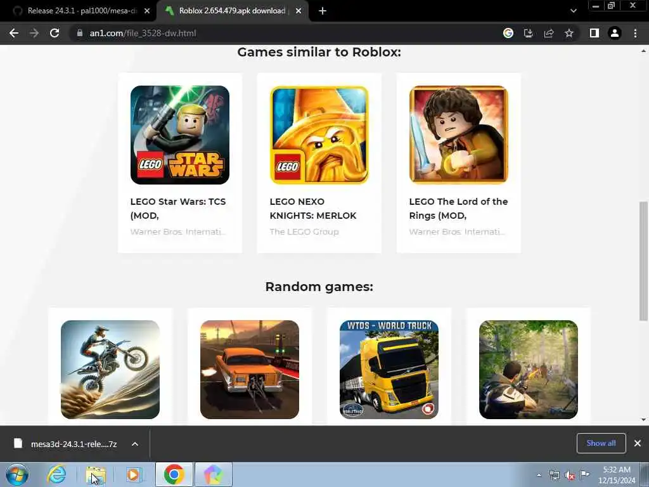Open the Google account icon in address bar
The height and width of the screenshot is (487, 649).
tap(508, 33)
